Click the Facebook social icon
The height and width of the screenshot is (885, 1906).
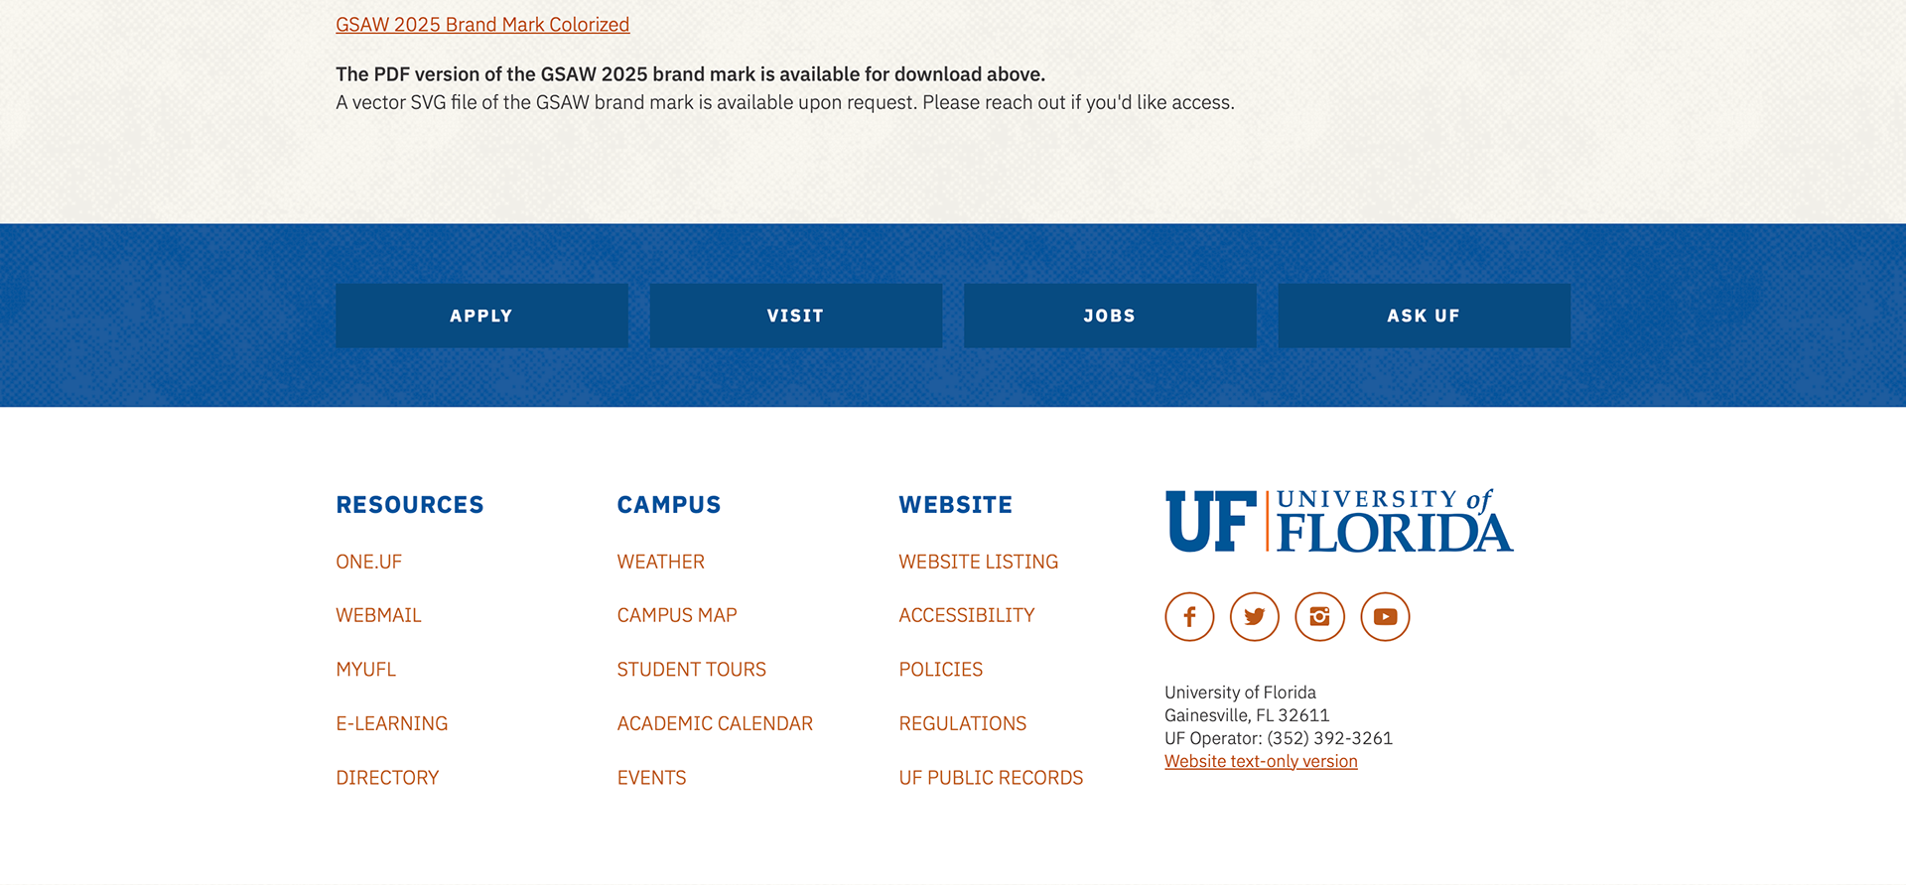click(x=1189, y=617)
